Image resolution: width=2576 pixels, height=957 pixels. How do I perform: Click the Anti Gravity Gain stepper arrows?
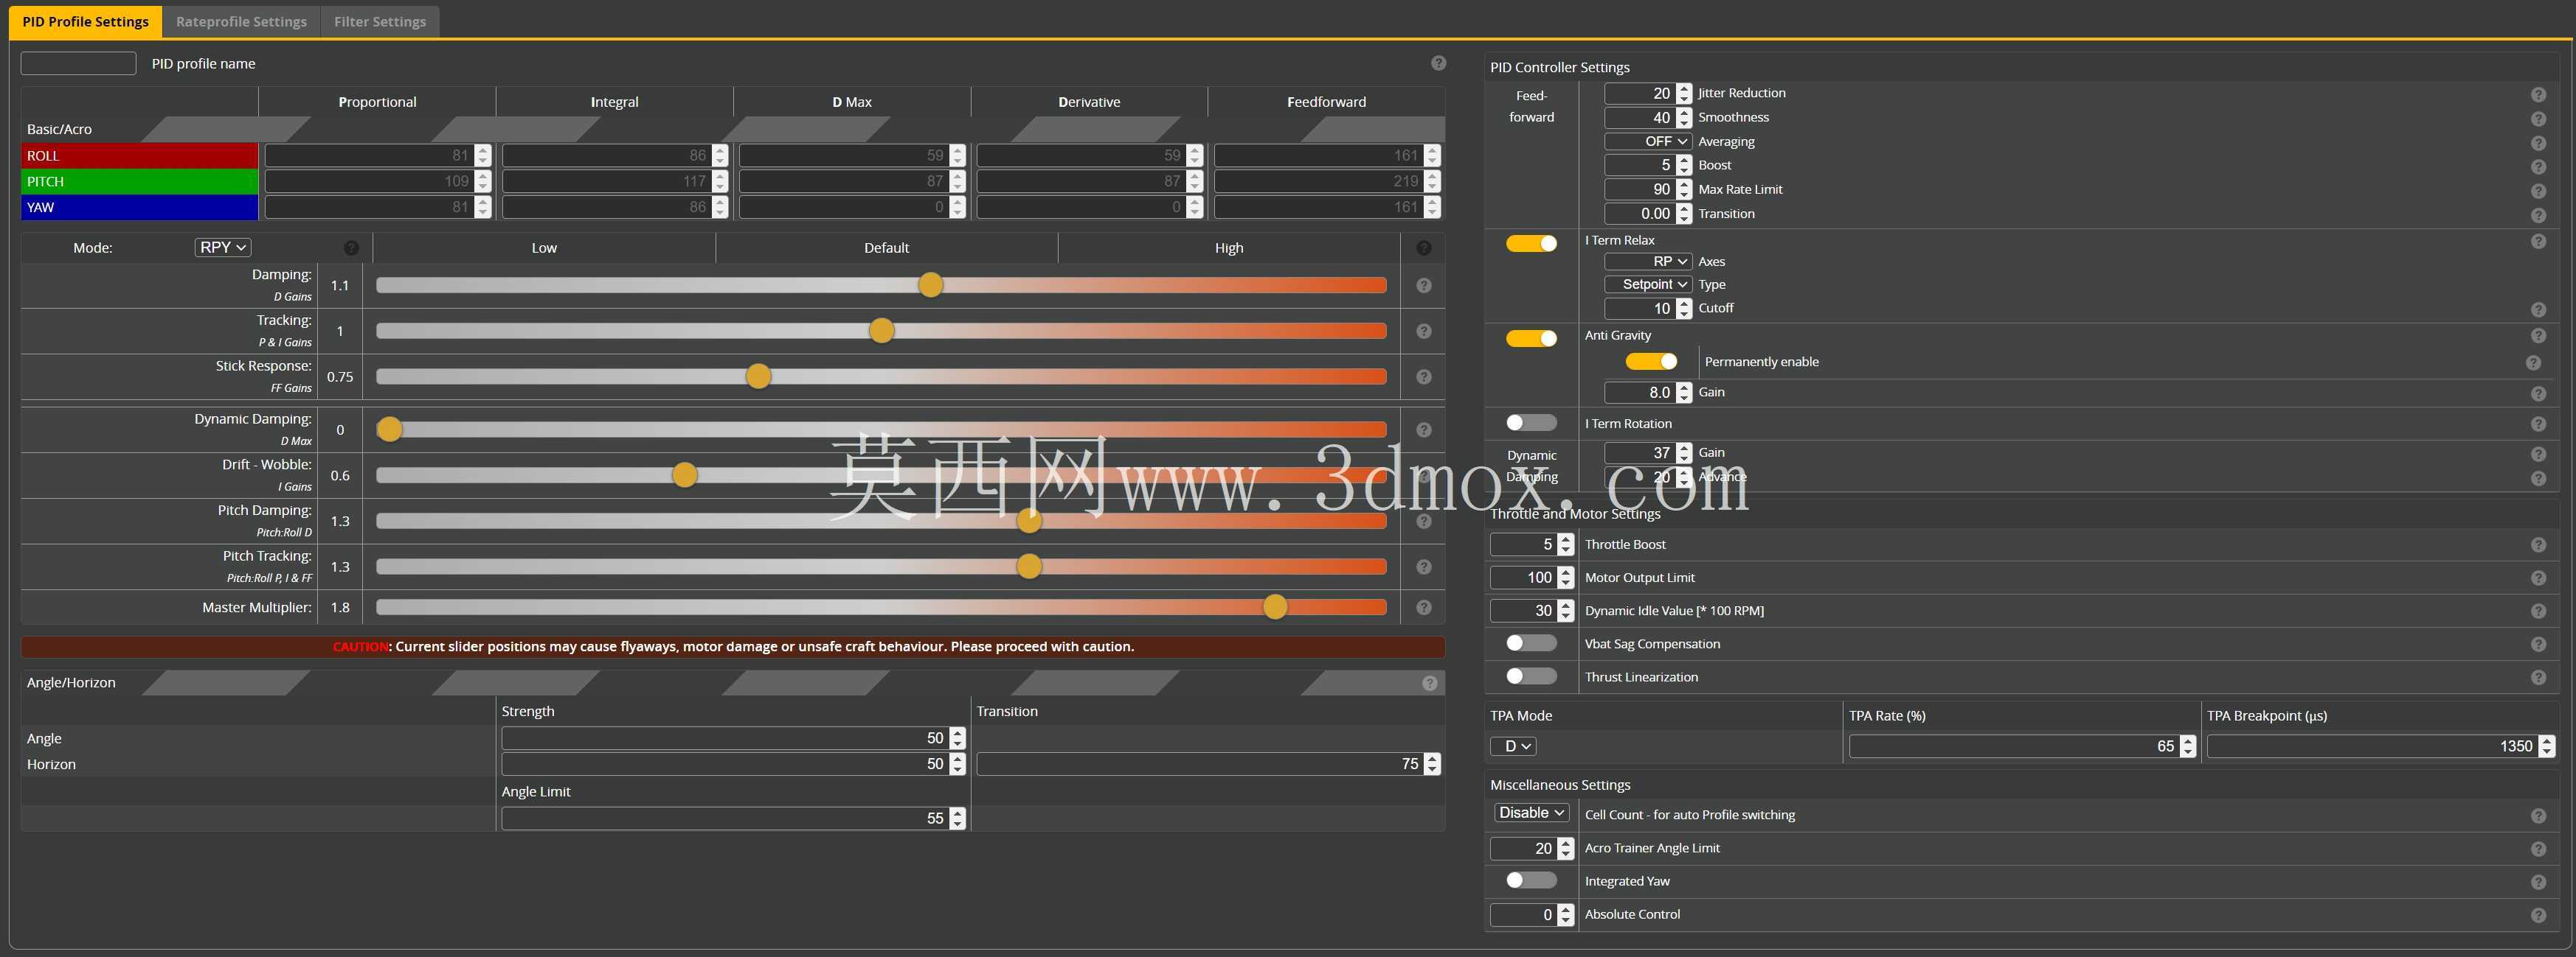[1684, 393]
